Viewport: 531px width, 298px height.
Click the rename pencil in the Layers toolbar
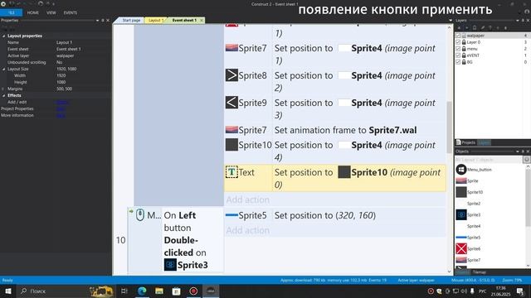pyautogui.click(x=483, y=28)
